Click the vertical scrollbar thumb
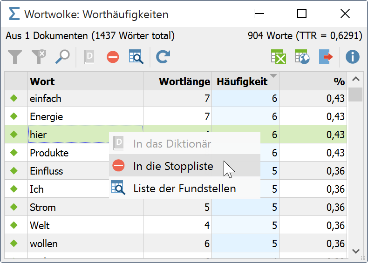This screenshot has height=263, width=368. point(355,94)
